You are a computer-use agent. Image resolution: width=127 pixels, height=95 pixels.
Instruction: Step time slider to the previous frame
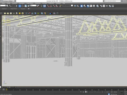[x=2, y=87]
